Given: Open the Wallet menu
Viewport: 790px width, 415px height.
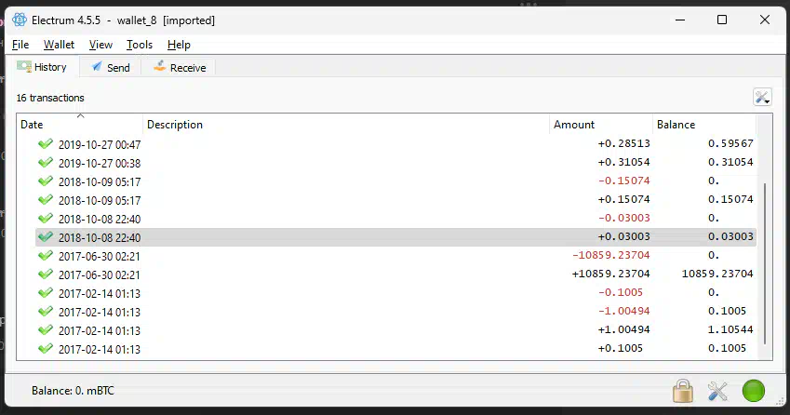Looking at the screenshot, I should pyautogui.click(x=59, y=45).
